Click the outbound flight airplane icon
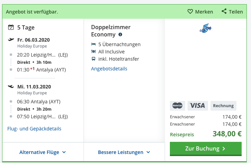 point(11,40)
